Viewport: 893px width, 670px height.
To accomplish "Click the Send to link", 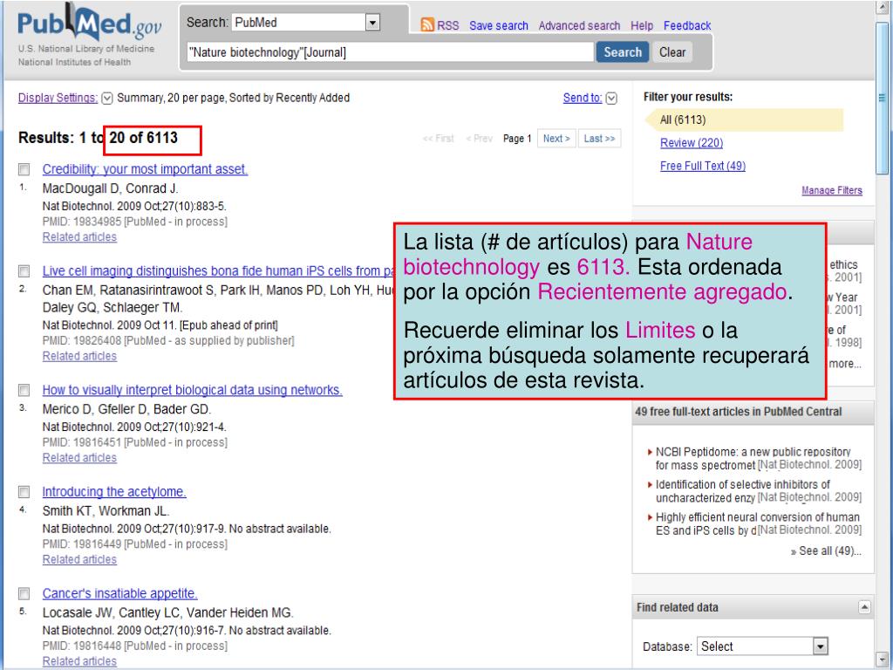I will point(582,98).
